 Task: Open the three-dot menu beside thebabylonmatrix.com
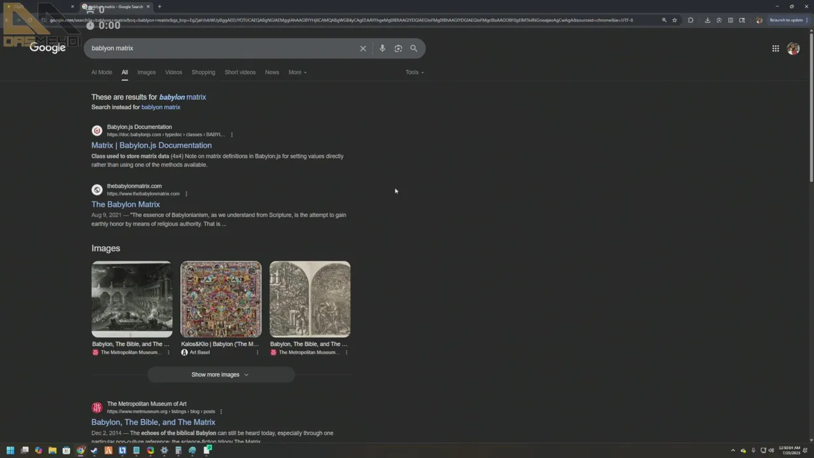pos(186,194)
